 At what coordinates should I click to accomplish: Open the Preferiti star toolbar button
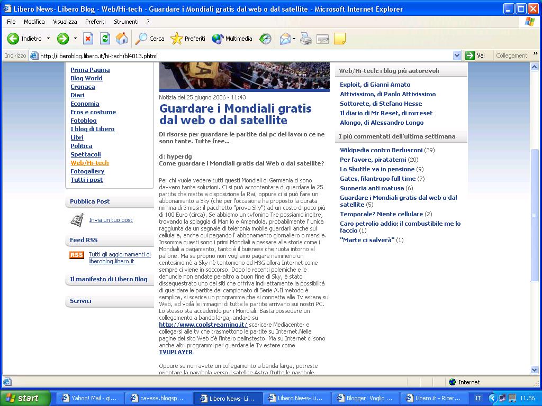188,39
